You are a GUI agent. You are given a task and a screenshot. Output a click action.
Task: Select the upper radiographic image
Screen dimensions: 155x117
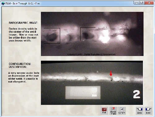click(92, 34)
